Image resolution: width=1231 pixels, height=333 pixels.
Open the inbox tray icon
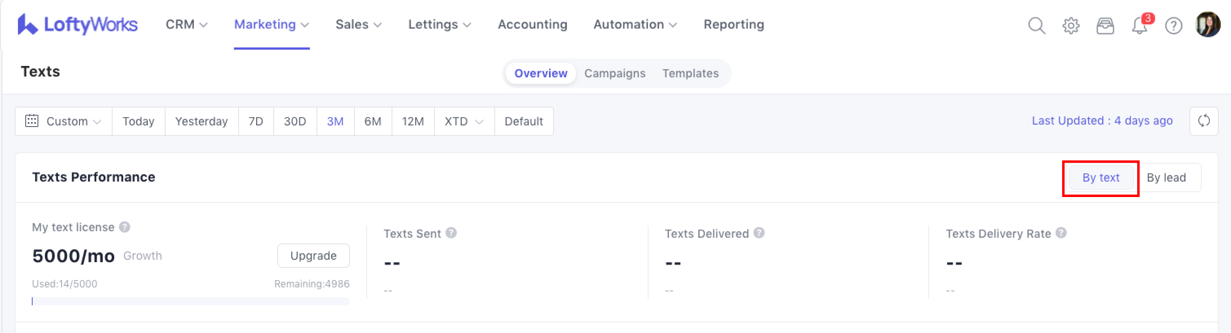(x=1105, y=25)
